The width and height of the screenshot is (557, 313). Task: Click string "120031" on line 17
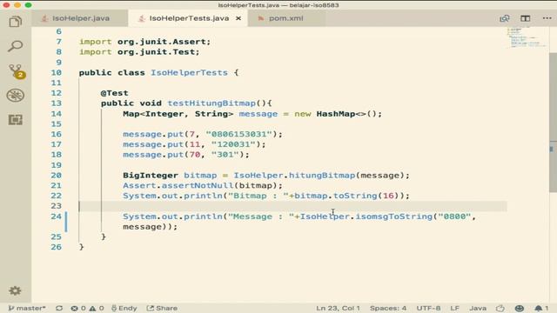[233, 144]
